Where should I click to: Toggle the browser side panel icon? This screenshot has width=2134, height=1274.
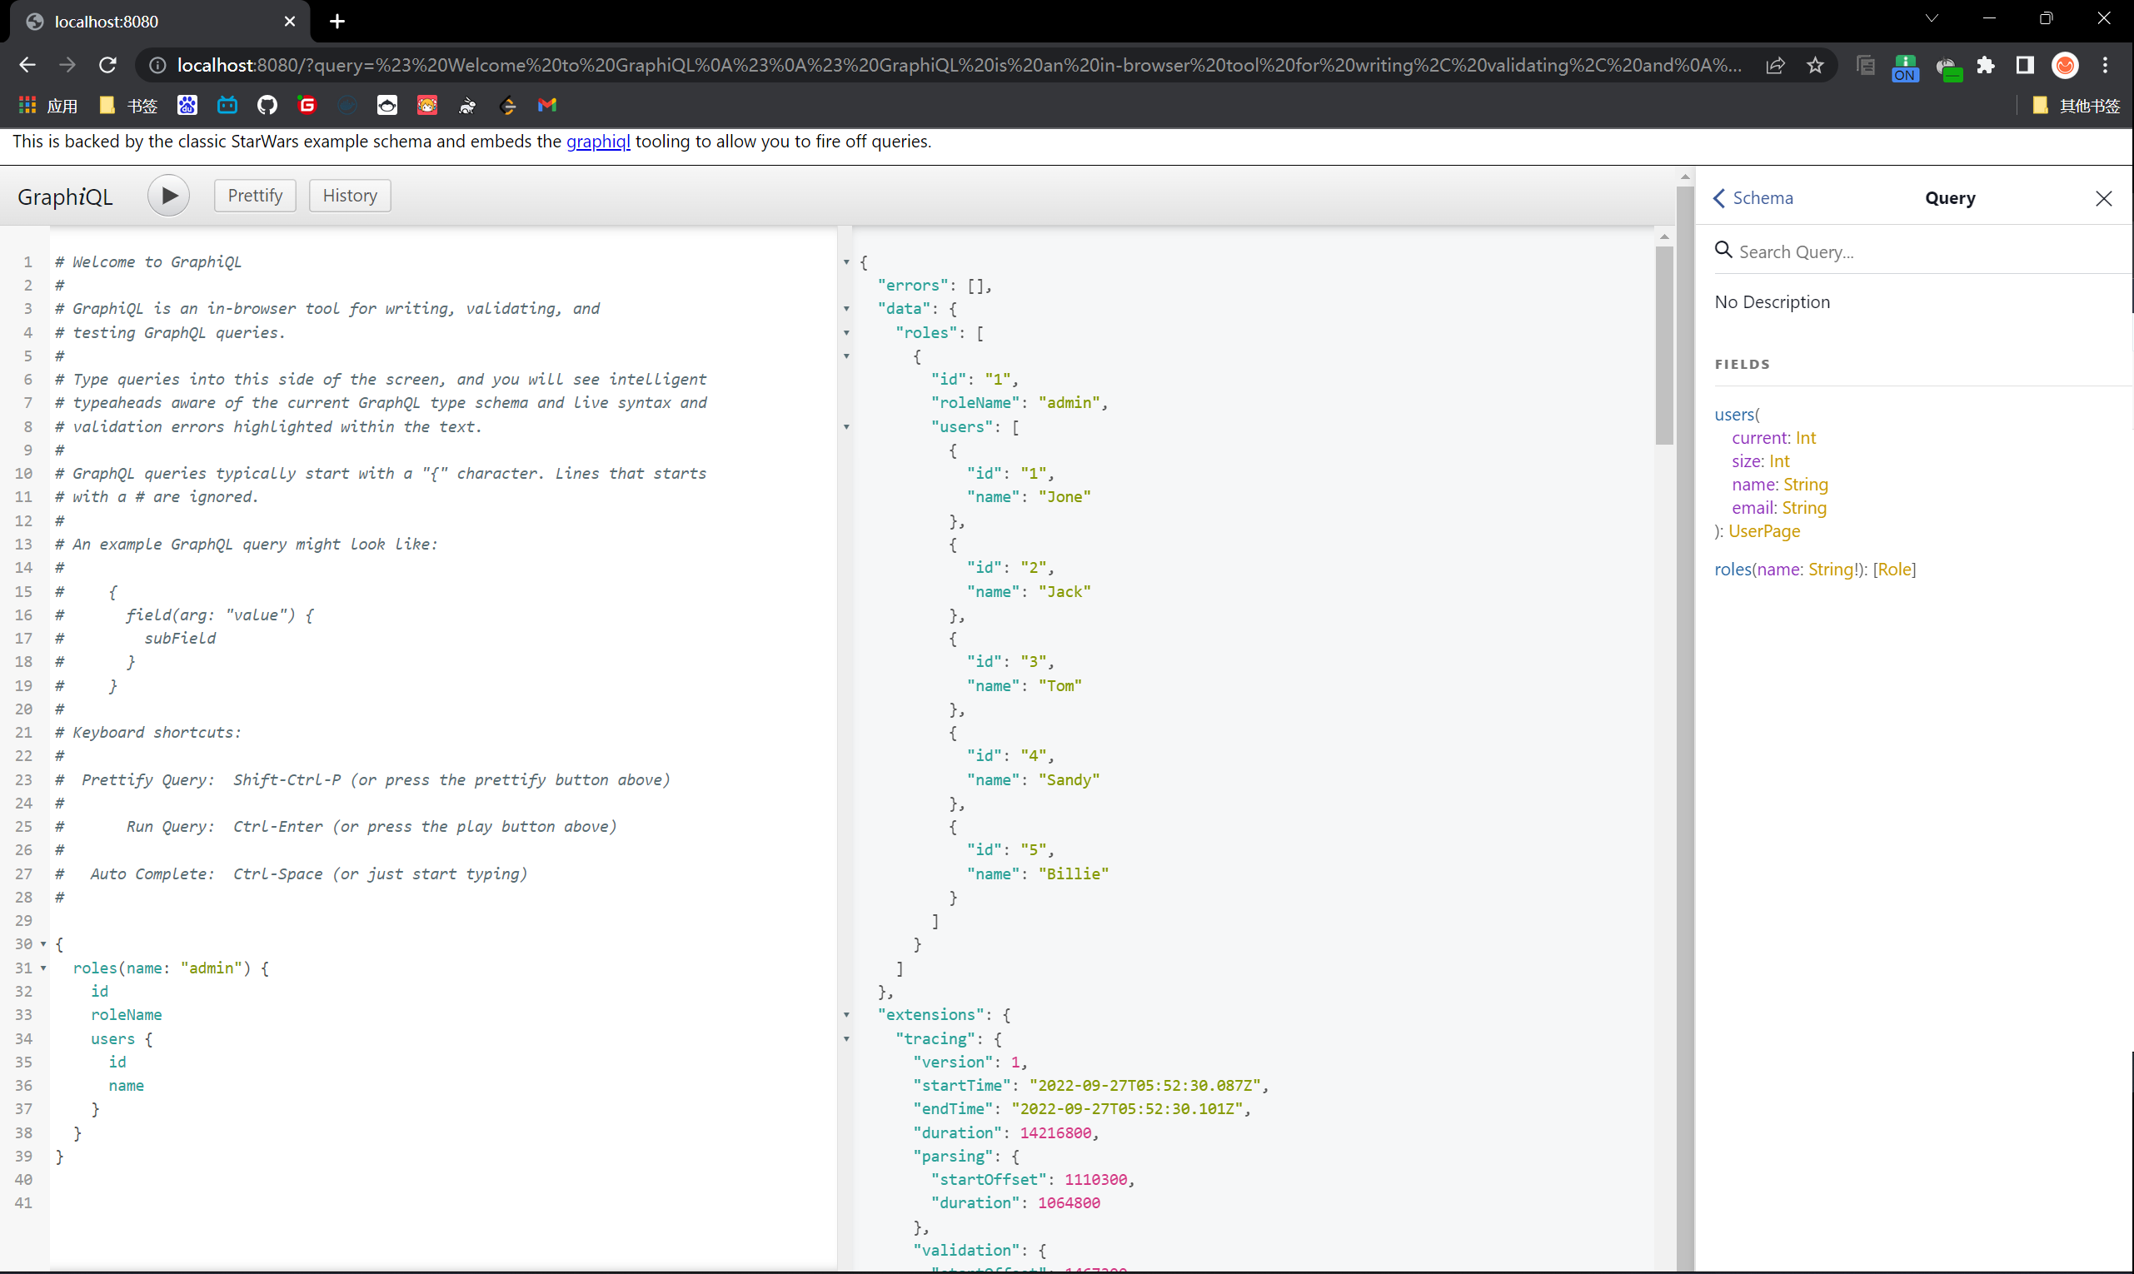[2024, 65]
